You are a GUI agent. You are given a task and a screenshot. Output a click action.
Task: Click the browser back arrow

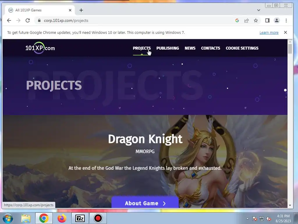[x=9, y=21]
